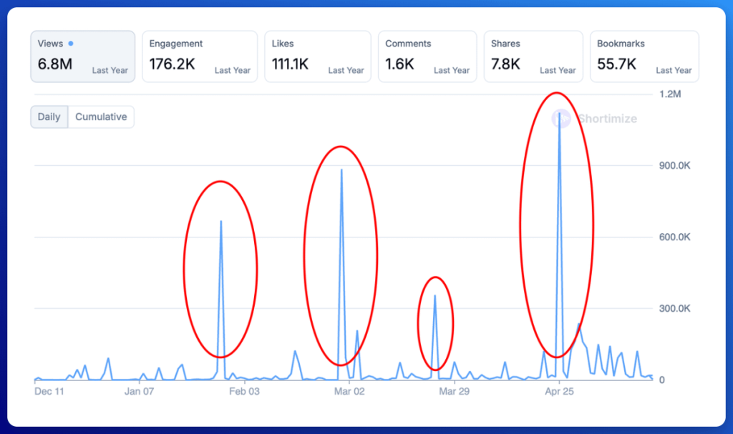Click the small circled peak before Mar 29
The height and width of the screenshot is (434, 733).
tap(435, 296)
